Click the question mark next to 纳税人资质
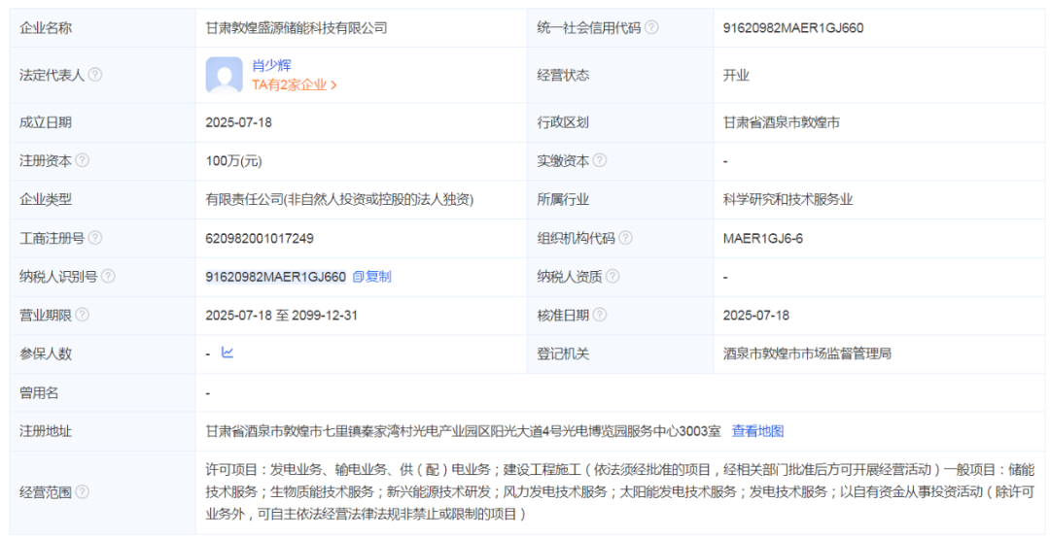The width and height of the screenshot is (1050, 538). (x=612, y=277)
